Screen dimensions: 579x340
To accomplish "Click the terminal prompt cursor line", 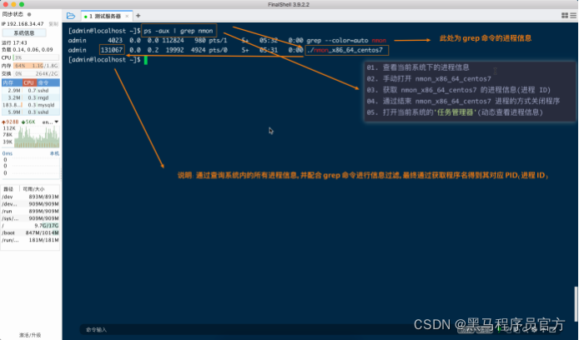I will pyautogui.click(x=108, y=60).
